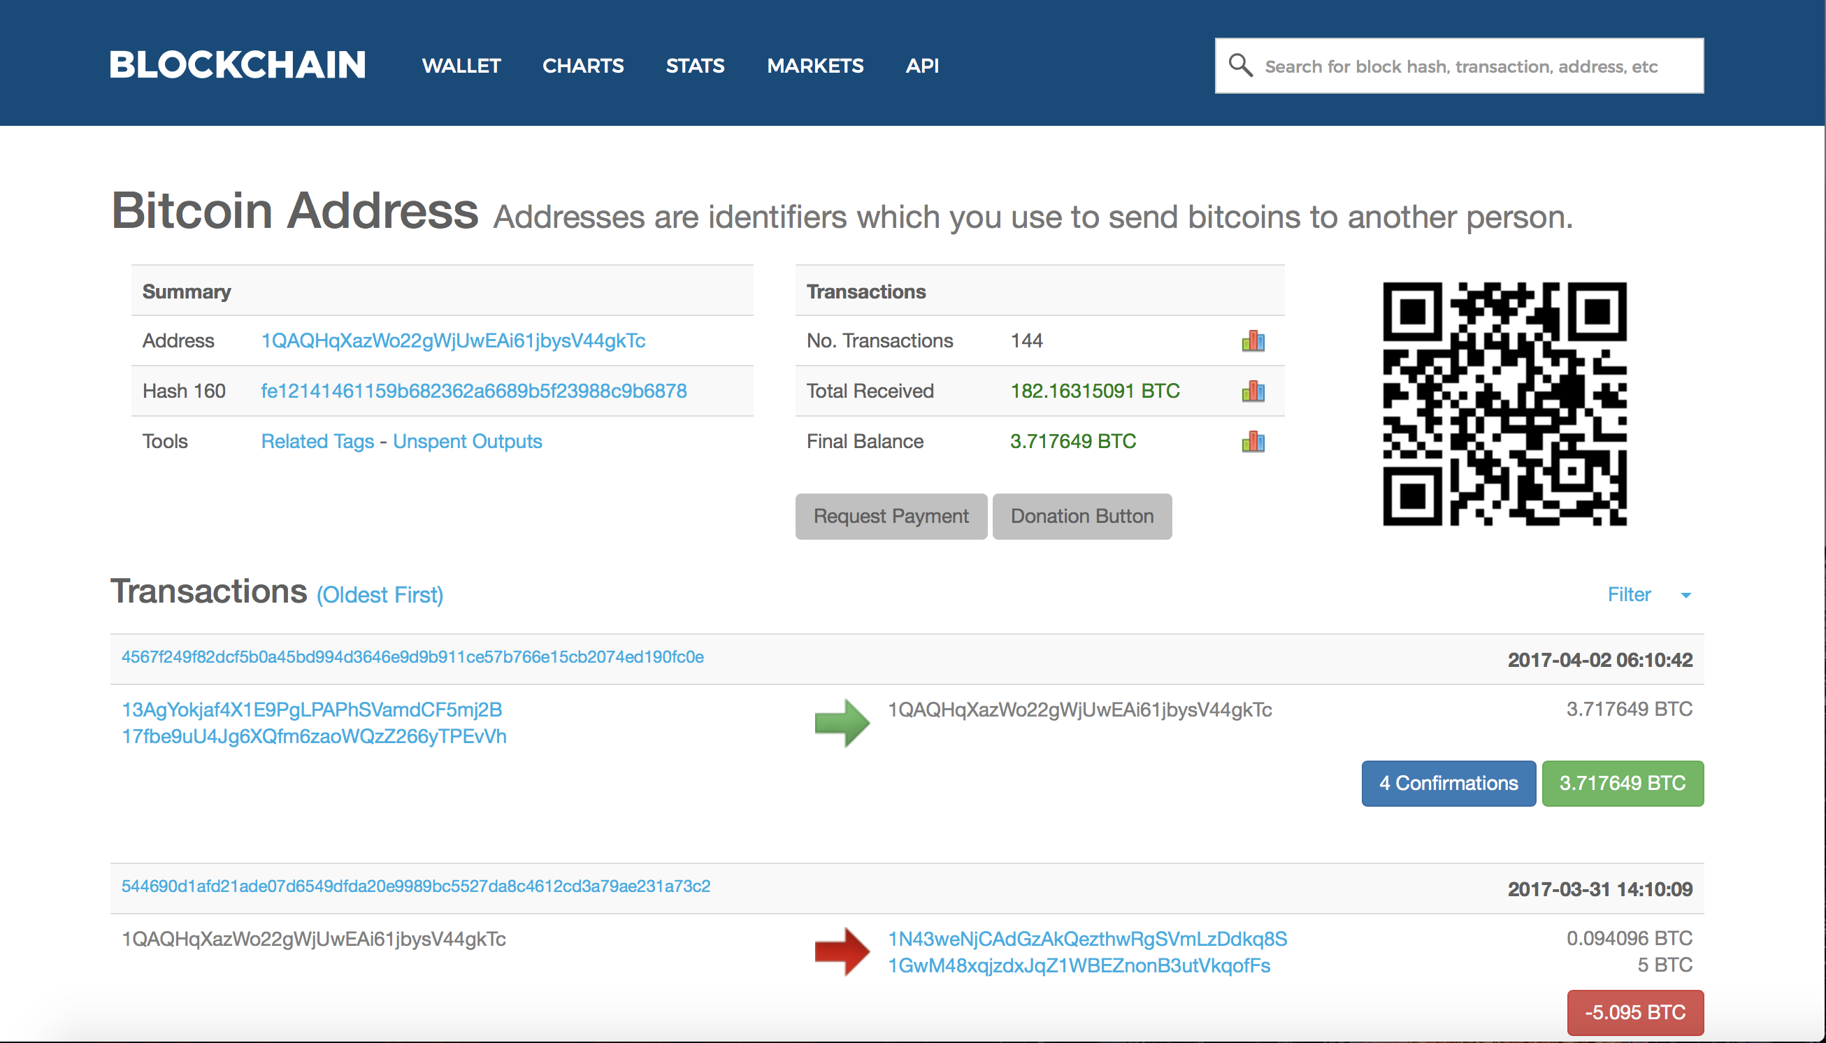Select the 5 BTC output amount

(x=1665, y=965)
